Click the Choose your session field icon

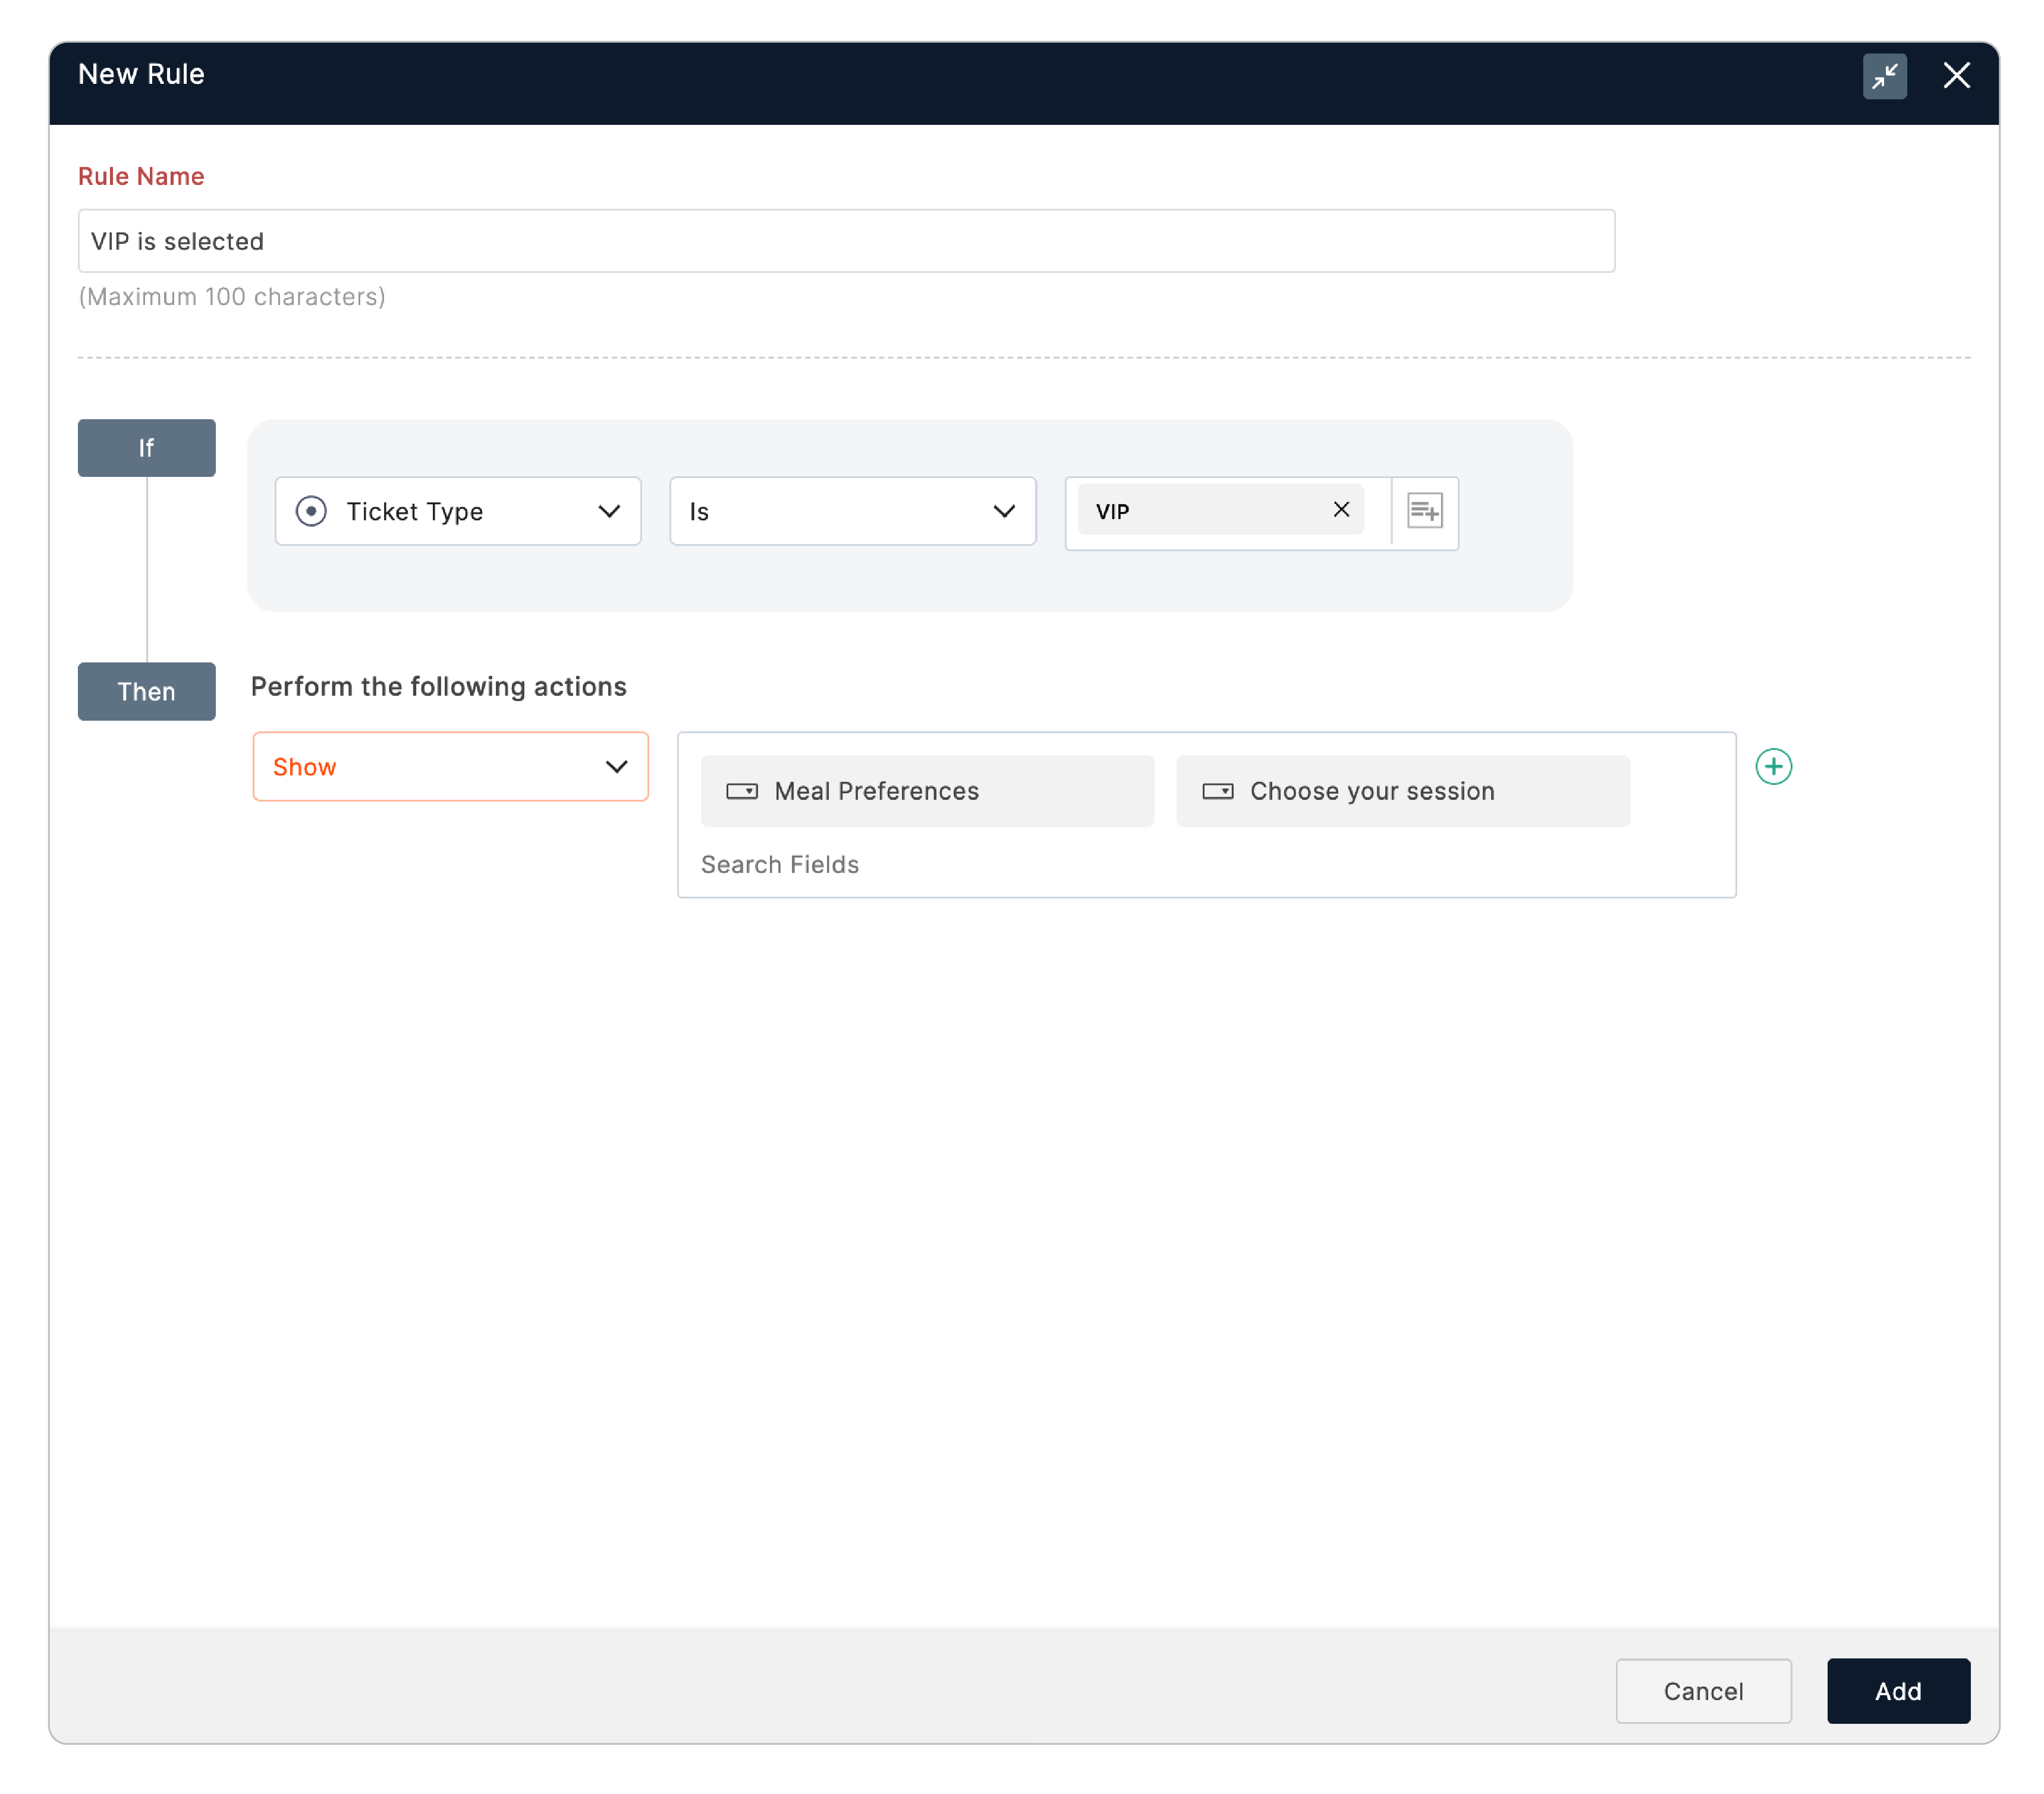1217,791
